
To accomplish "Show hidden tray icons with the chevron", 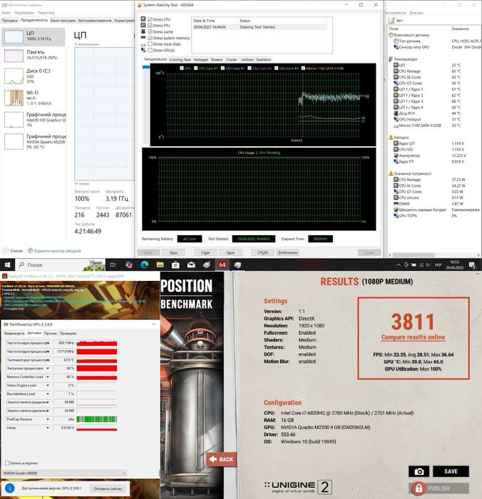I will point(399,264).
